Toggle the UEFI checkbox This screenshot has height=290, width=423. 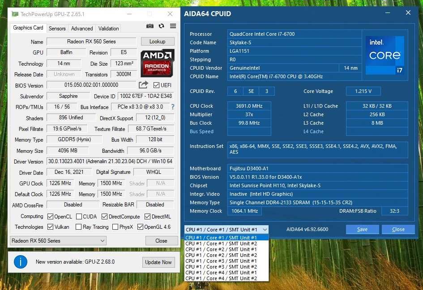[156, 85]
